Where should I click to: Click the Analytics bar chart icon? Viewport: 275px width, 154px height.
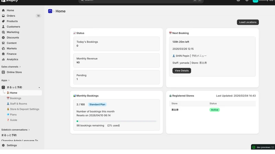3,59
